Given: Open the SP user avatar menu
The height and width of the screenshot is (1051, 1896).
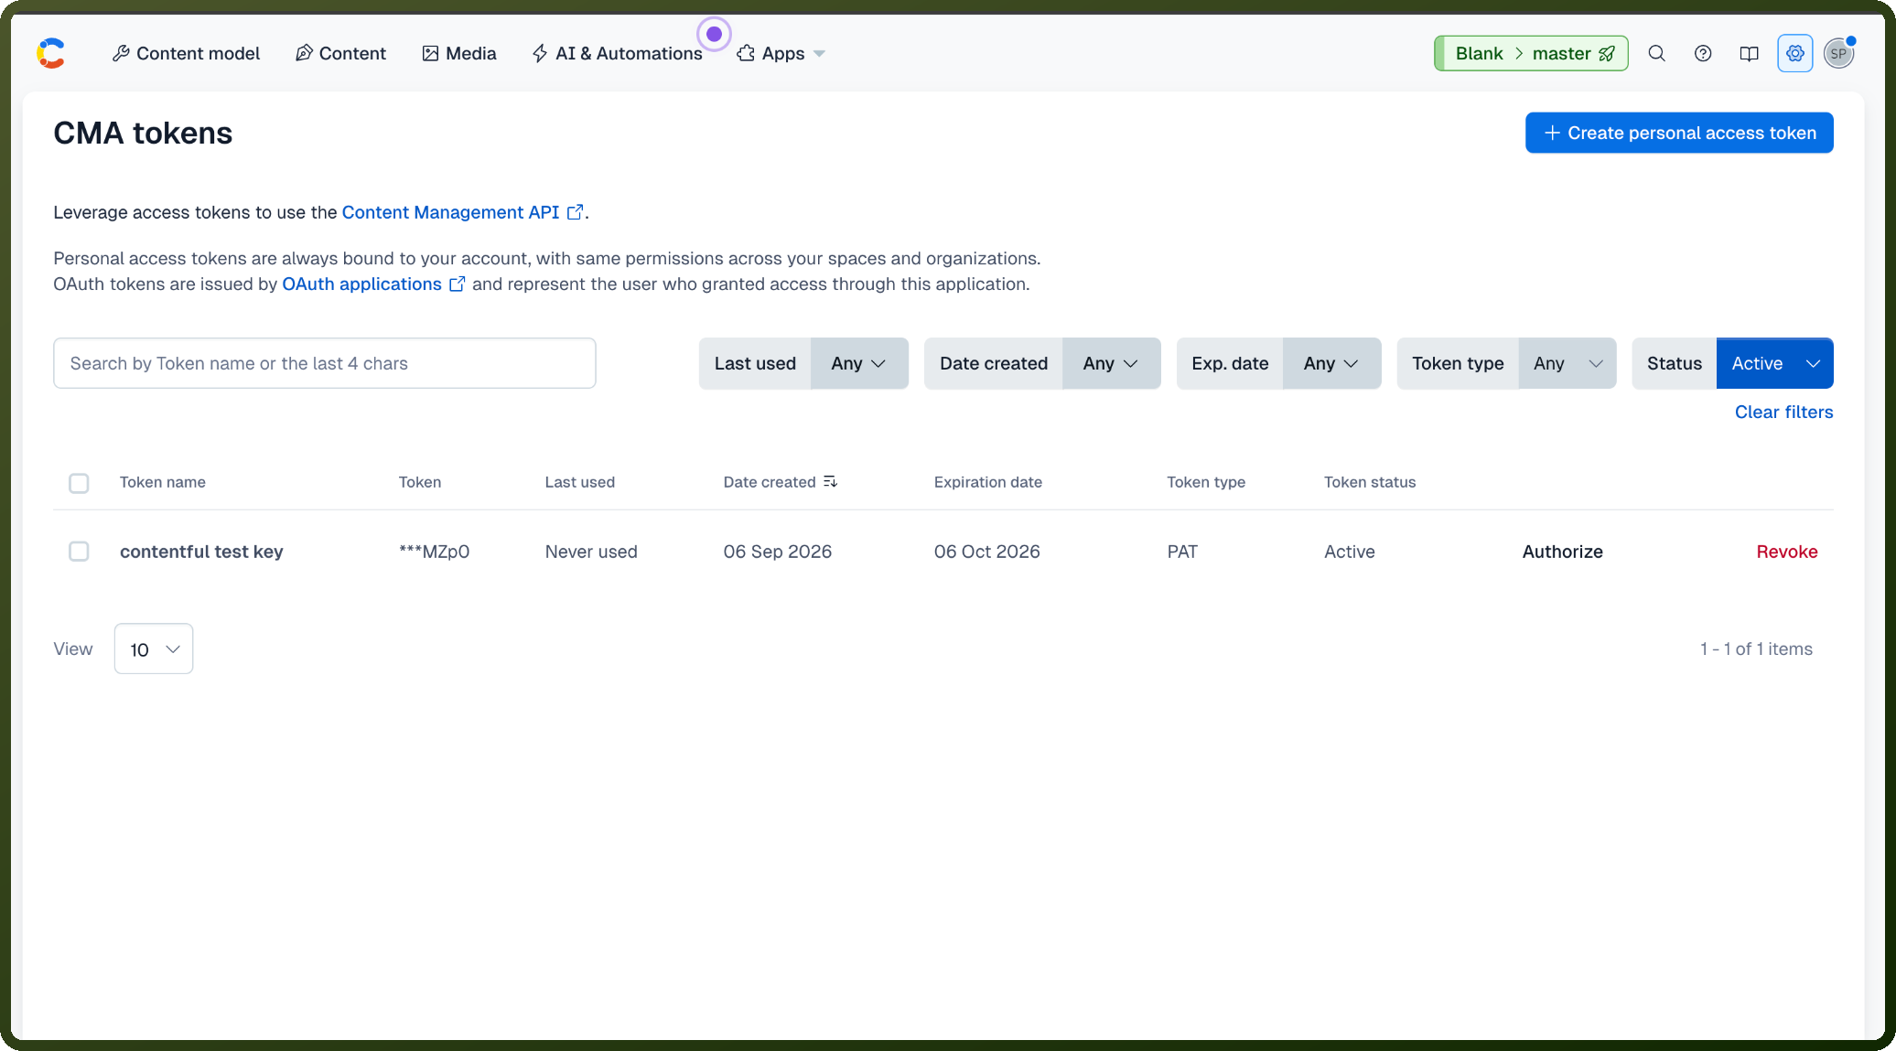Looking at the screenshot, I should pos(1838,53).
